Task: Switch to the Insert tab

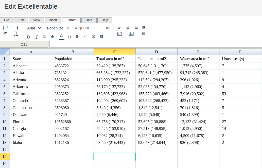Action: click(x=53, y=20)
